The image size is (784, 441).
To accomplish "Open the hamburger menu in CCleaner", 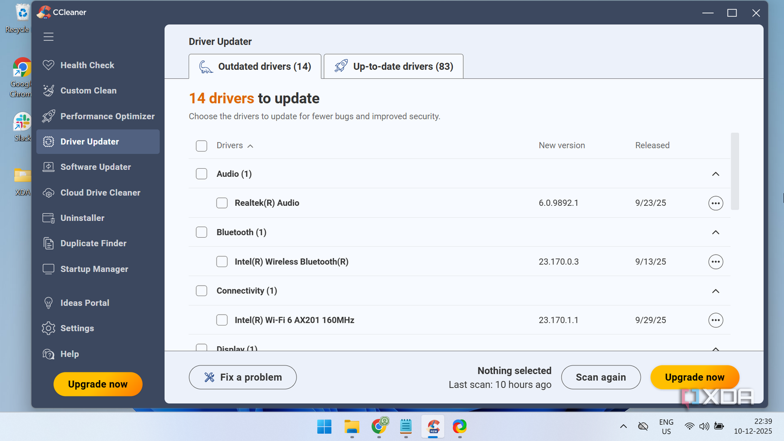I will (x=48, y=36).
